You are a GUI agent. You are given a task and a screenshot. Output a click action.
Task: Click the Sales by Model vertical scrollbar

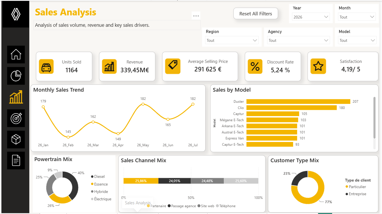374,118
